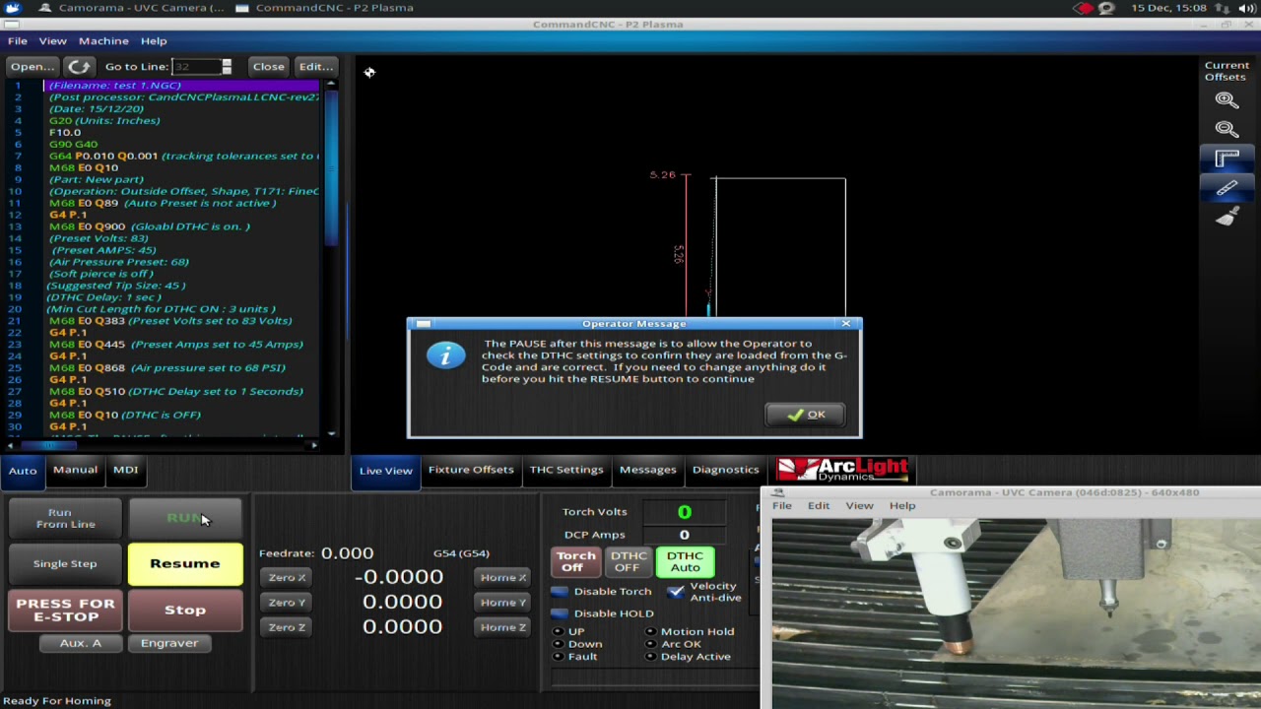The height and width of the screenshot is (709, 1261).
Task: Zoom in on the toolpath preview
Action: click(1227, 99)
